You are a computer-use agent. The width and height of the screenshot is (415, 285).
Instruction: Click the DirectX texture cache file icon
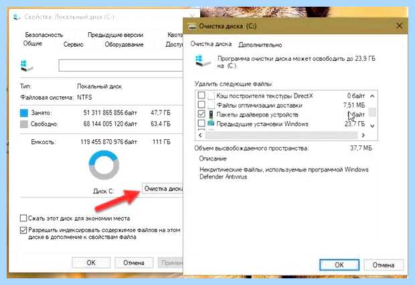click(211, 96)
